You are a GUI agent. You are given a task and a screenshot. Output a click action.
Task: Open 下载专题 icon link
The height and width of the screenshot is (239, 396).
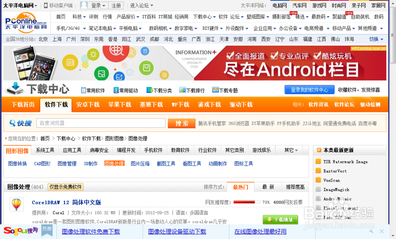click(225, 90)
